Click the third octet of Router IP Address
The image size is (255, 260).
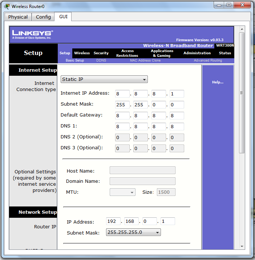pos(150,221)
